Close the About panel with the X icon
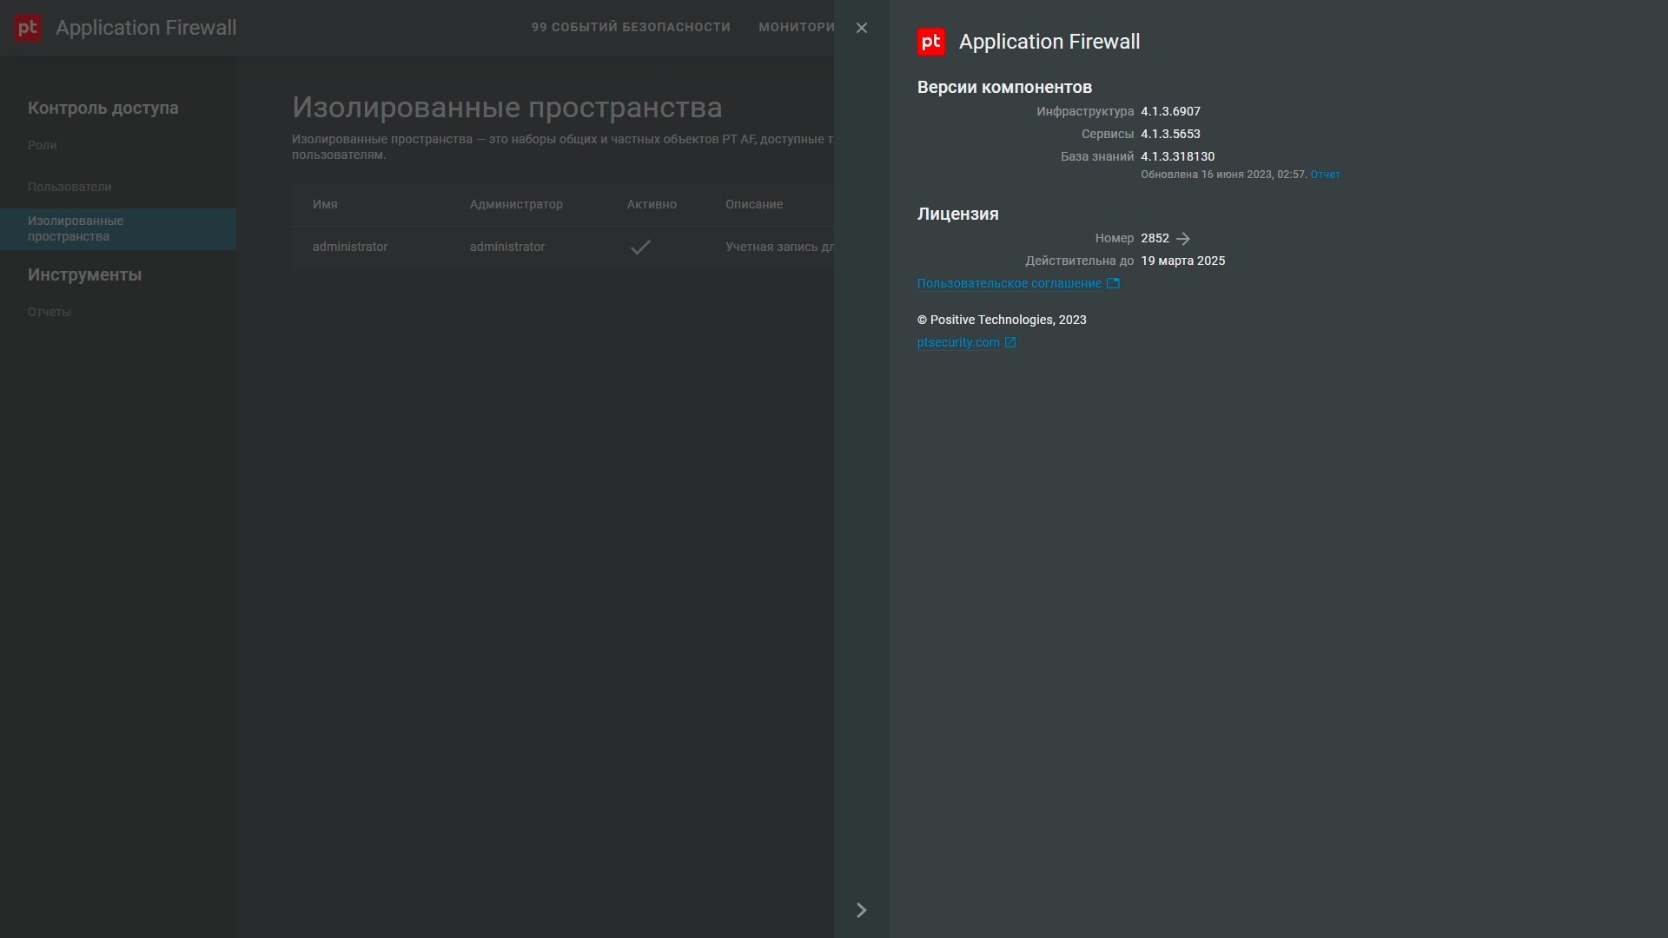The height and width of the screenshot is (938, 1668). [x=861, y=28]
